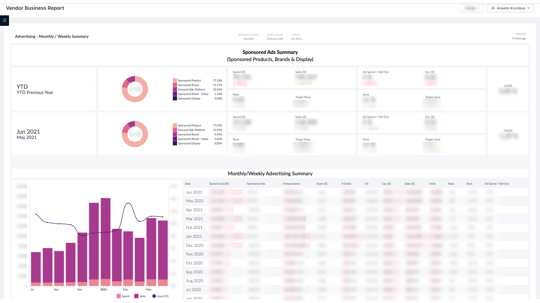Open the sidebar list menu icon

(4, 20)
